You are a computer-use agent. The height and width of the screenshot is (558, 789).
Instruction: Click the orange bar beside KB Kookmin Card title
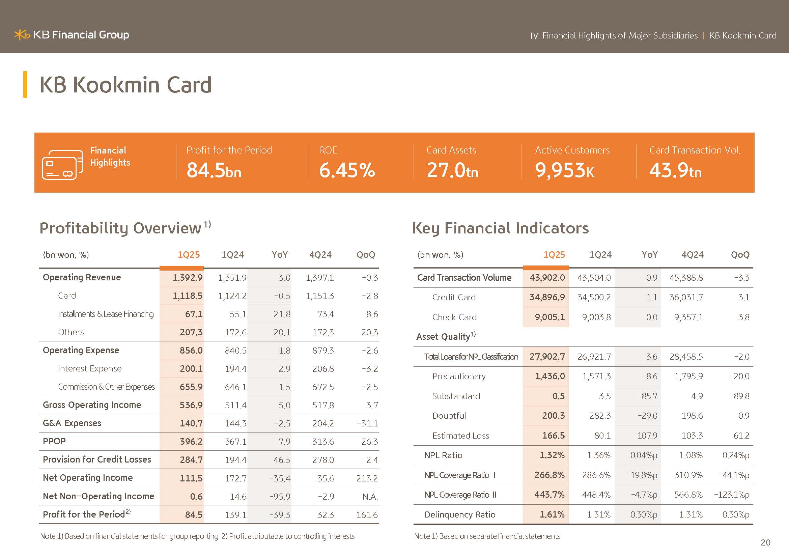tap(25, 85)
